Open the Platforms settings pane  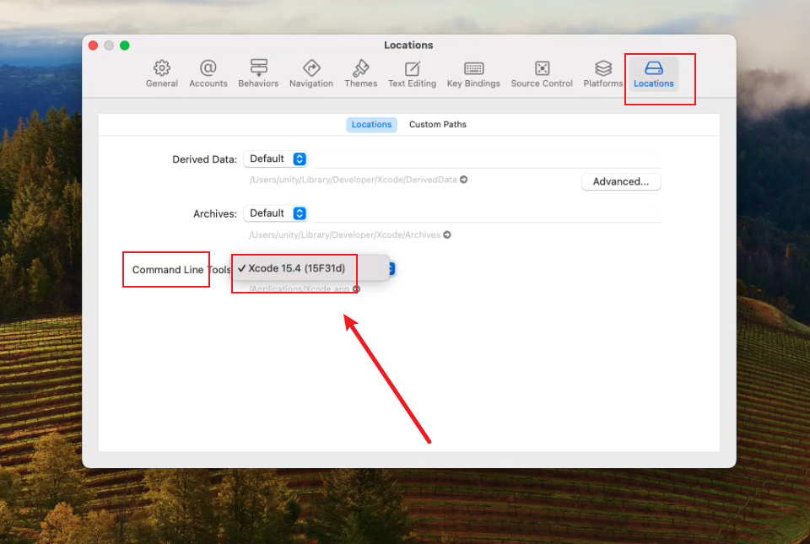coord(602,74)
